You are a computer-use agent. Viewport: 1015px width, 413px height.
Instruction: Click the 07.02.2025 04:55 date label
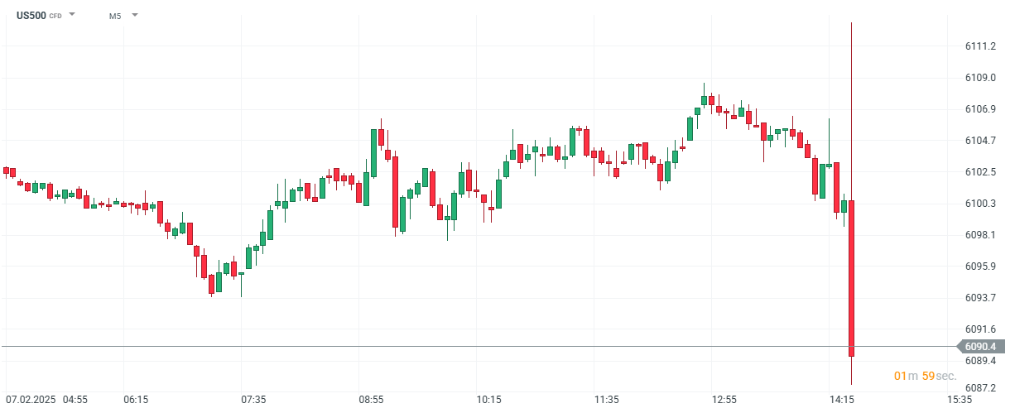pos(46,400)
